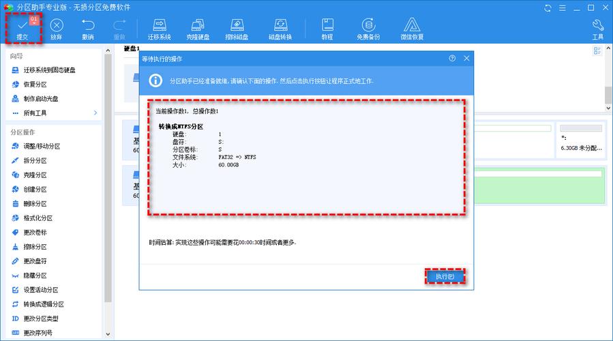Open the 免费备份 free backup tool

pos(368,29)
